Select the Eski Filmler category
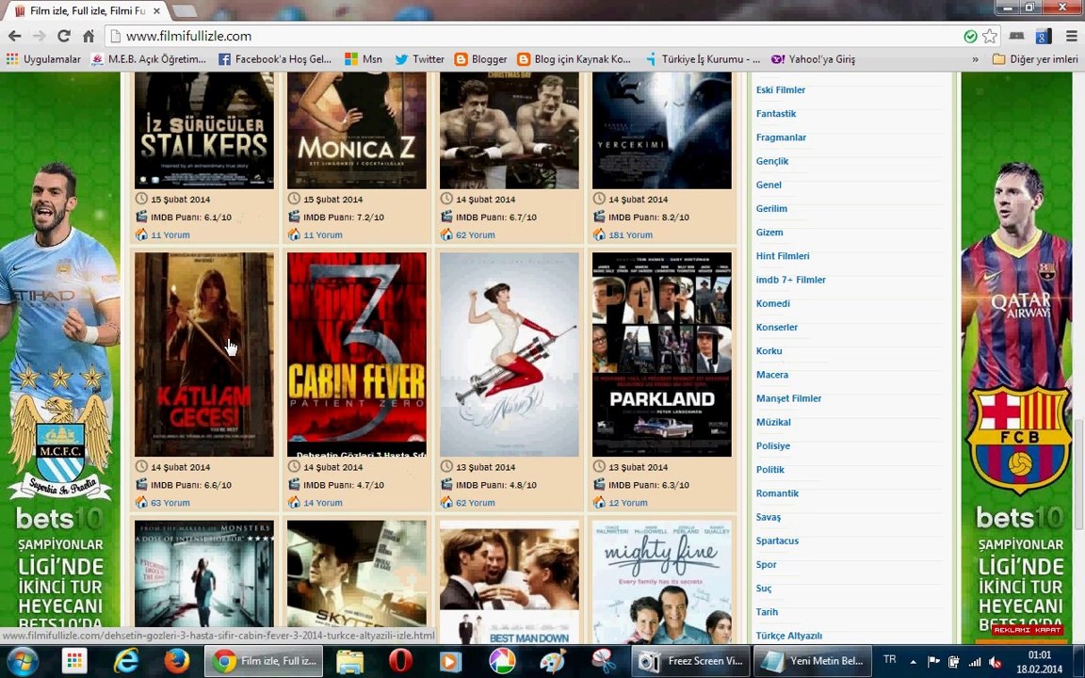This screenshot has width=1085, height=678. click(x=781, y=90)
